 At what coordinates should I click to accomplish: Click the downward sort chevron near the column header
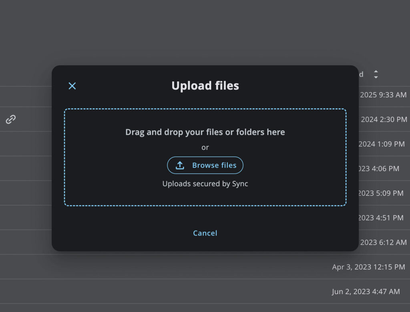pos(376,76)
